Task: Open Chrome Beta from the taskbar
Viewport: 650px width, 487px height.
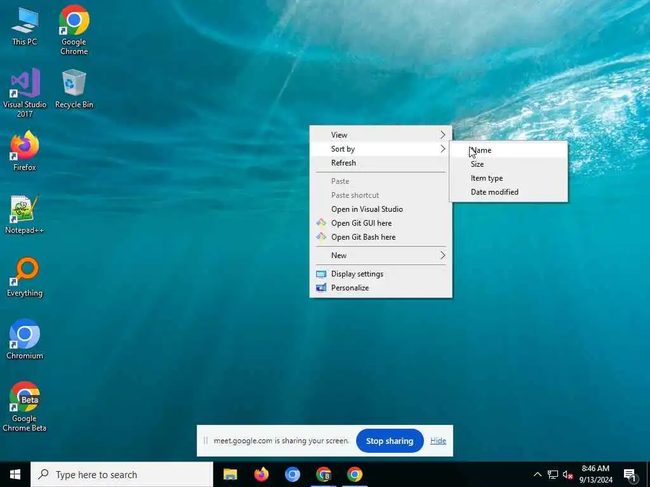Action: pos(323,474)
